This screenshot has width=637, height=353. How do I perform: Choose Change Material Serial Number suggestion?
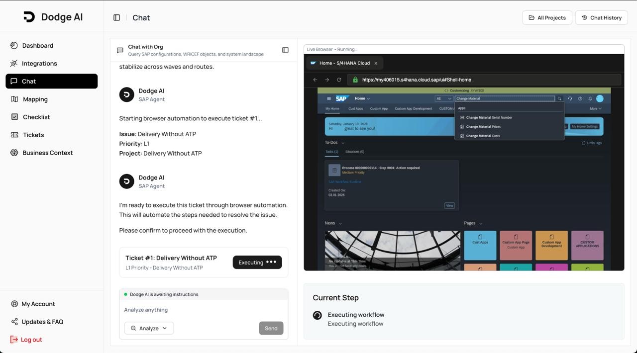pos(510,118)
